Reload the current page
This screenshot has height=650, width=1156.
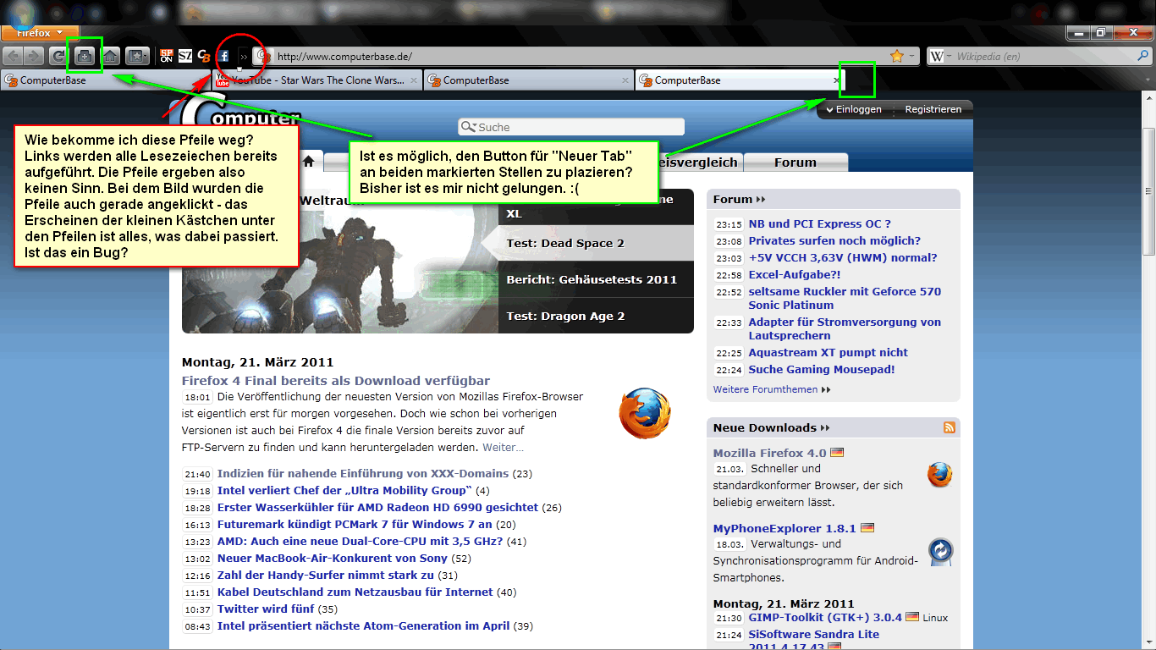[x=58, y=57]
